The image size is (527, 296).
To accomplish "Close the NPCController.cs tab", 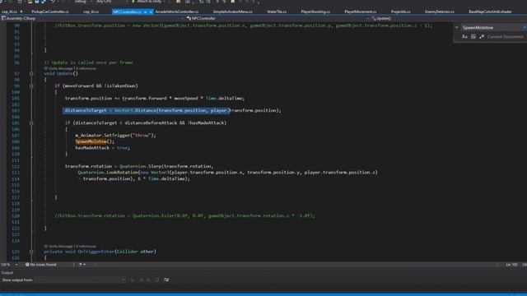I will [x=151, y=12].
